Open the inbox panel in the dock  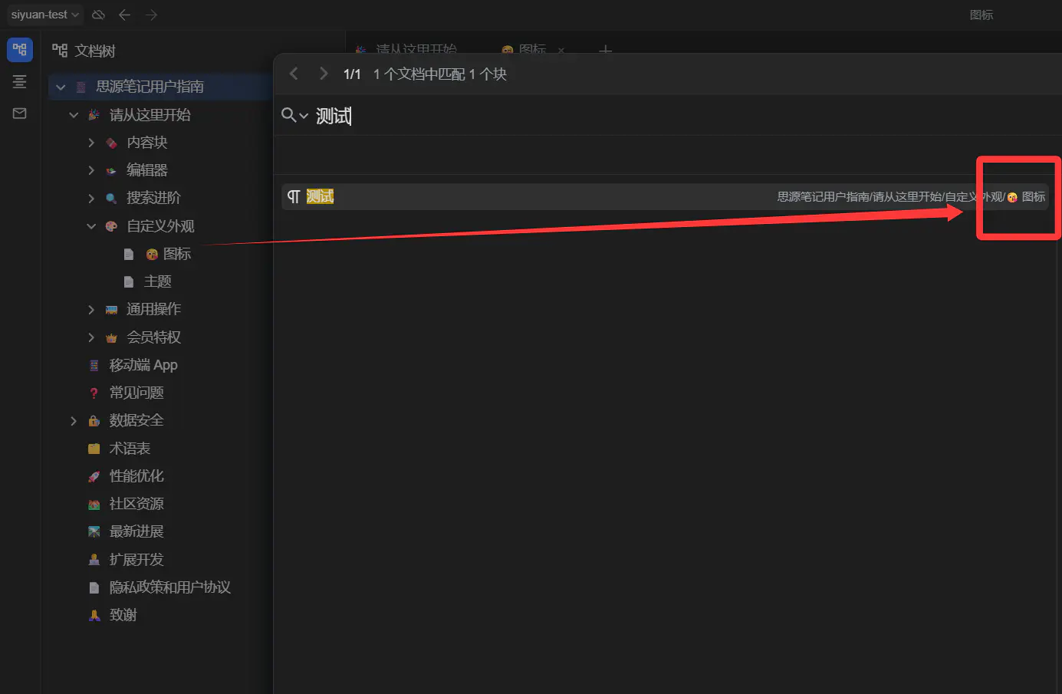click(20, 113)
